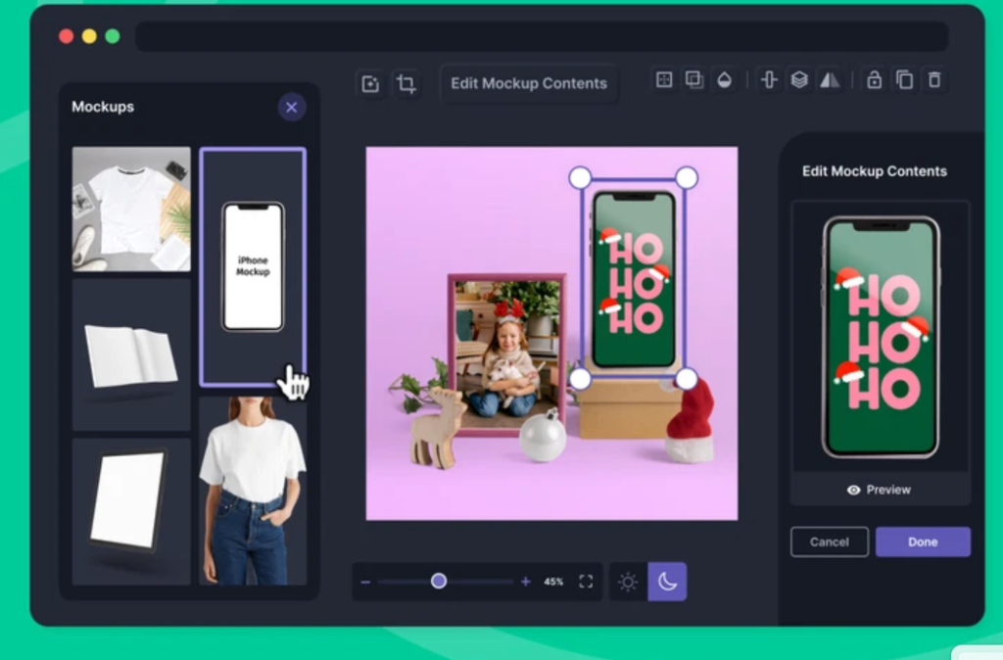Image resolution: width=1003 pixels, height=660 pixels.
Task: Click the Mockups panel title
Action: point(103,107)
